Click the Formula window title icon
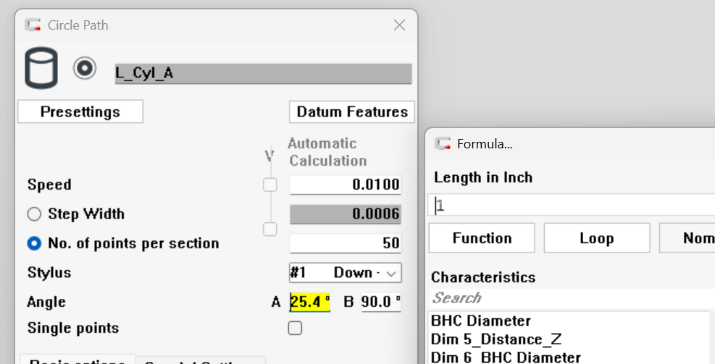The height and width of the screenshot is (364, 715). 443,143
